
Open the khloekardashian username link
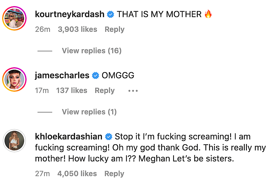point(68,136)
